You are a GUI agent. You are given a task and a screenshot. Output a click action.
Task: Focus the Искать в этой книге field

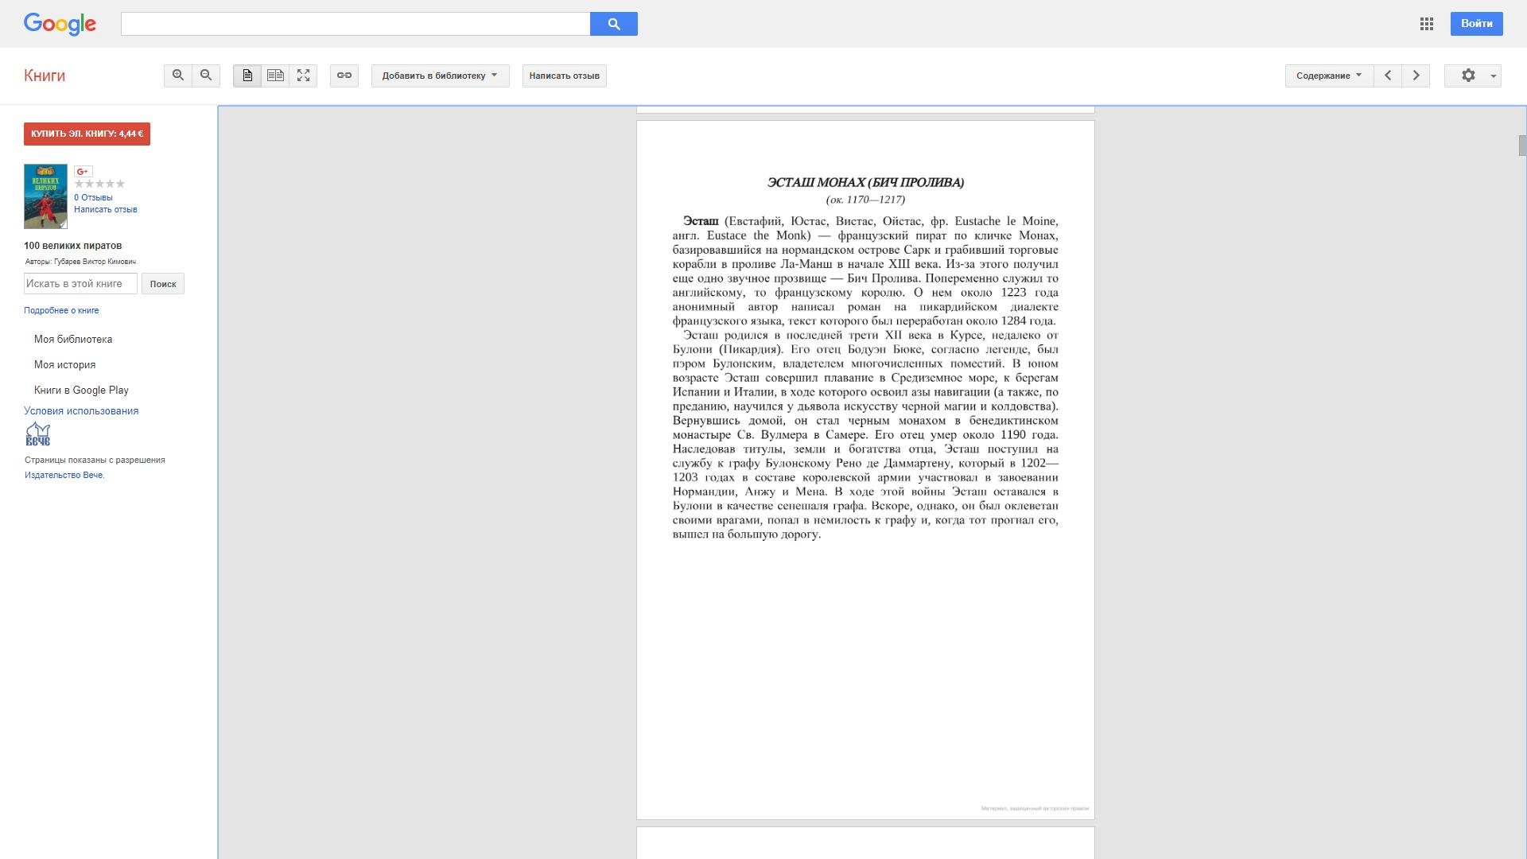point(80,284)
